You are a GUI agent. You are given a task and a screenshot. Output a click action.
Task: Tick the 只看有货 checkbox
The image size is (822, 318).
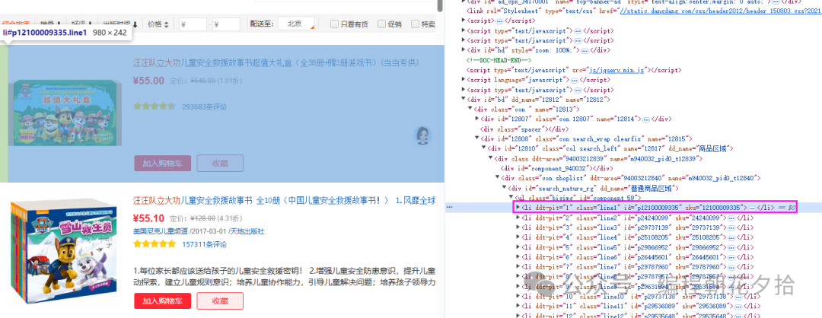click(334, 24)
